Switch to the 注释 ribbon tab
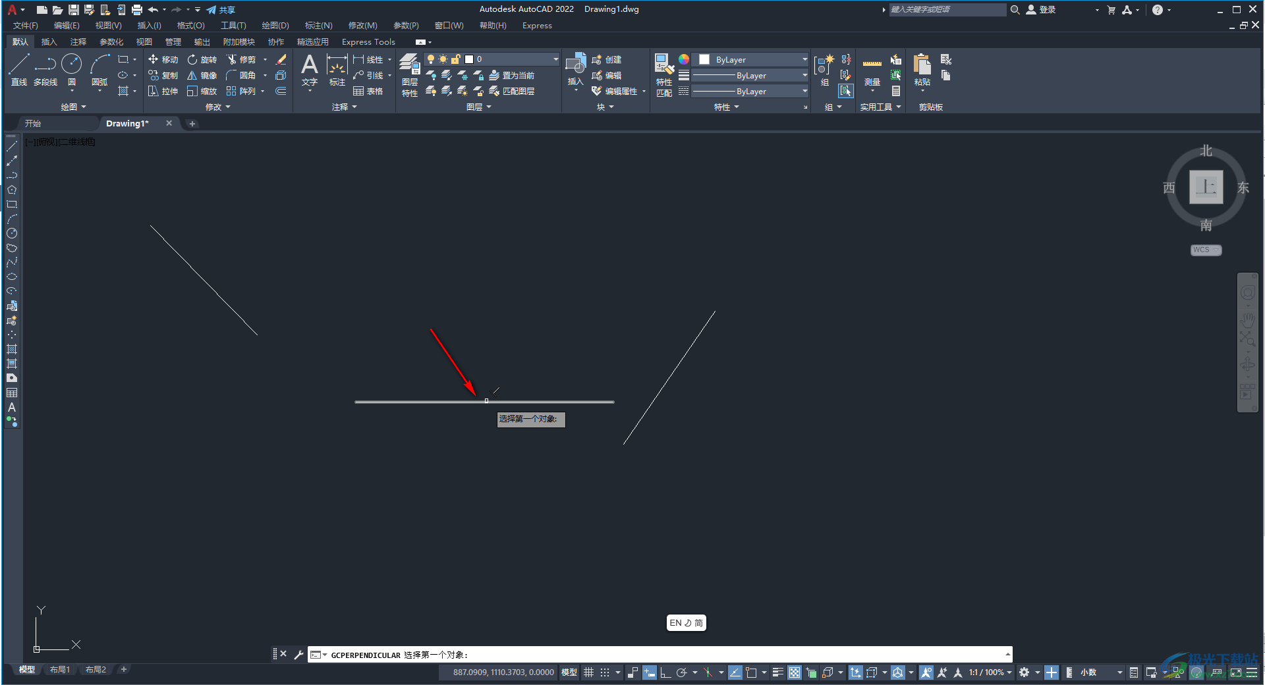This screenshot has width=1265, height=685. [x=78, y=41]
